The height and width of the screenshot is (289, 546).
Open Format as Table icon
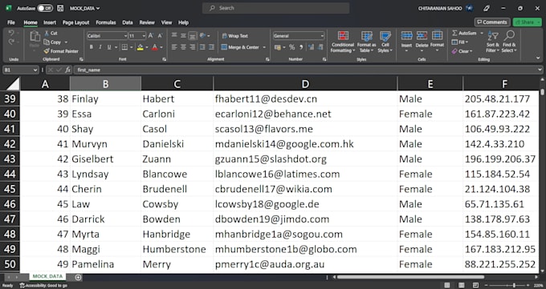tap(367, 36)
